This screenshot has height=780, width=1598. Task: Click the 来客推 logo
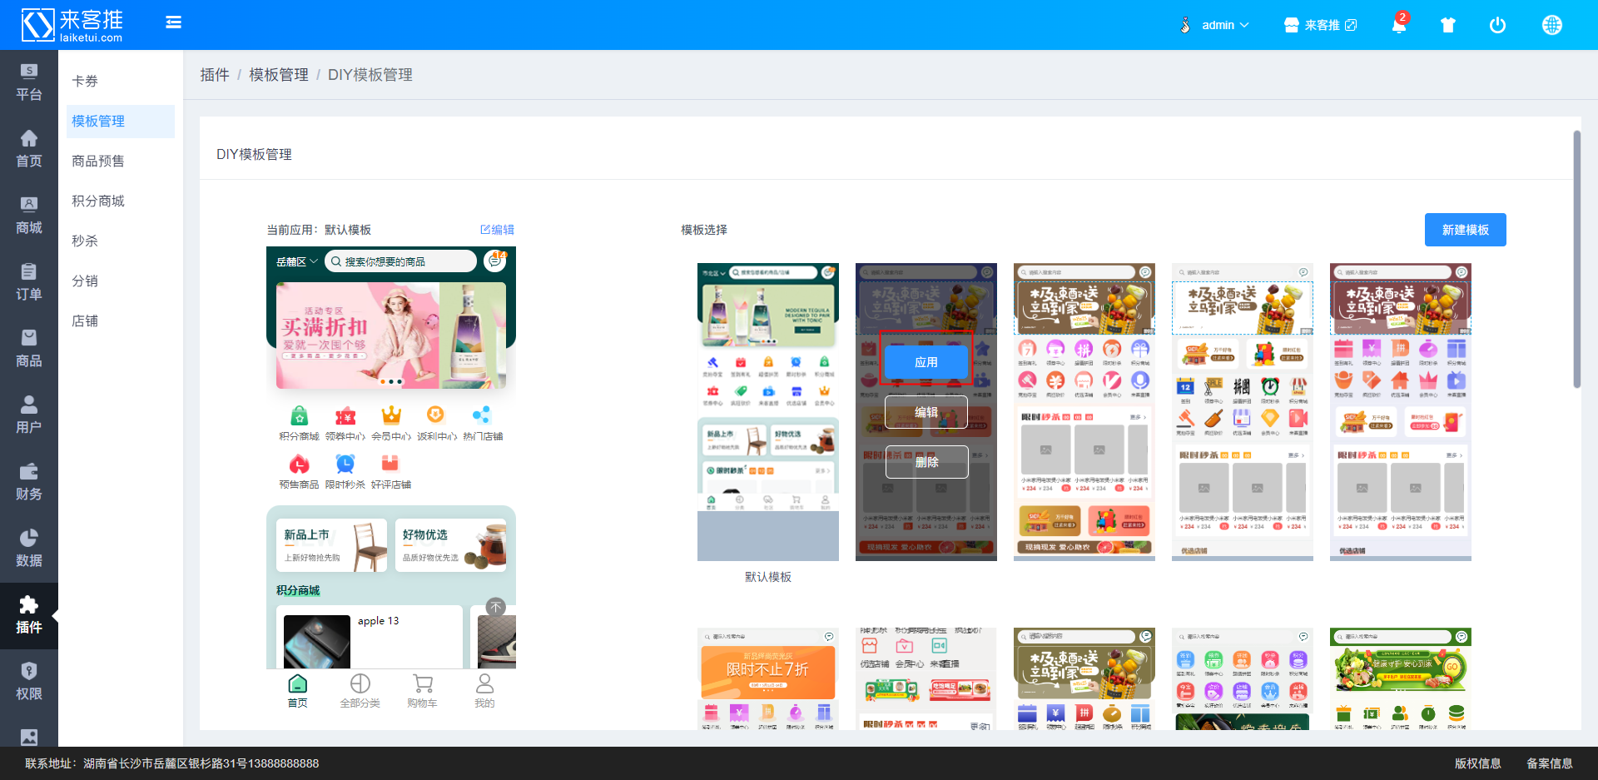[x=72, y=25]
